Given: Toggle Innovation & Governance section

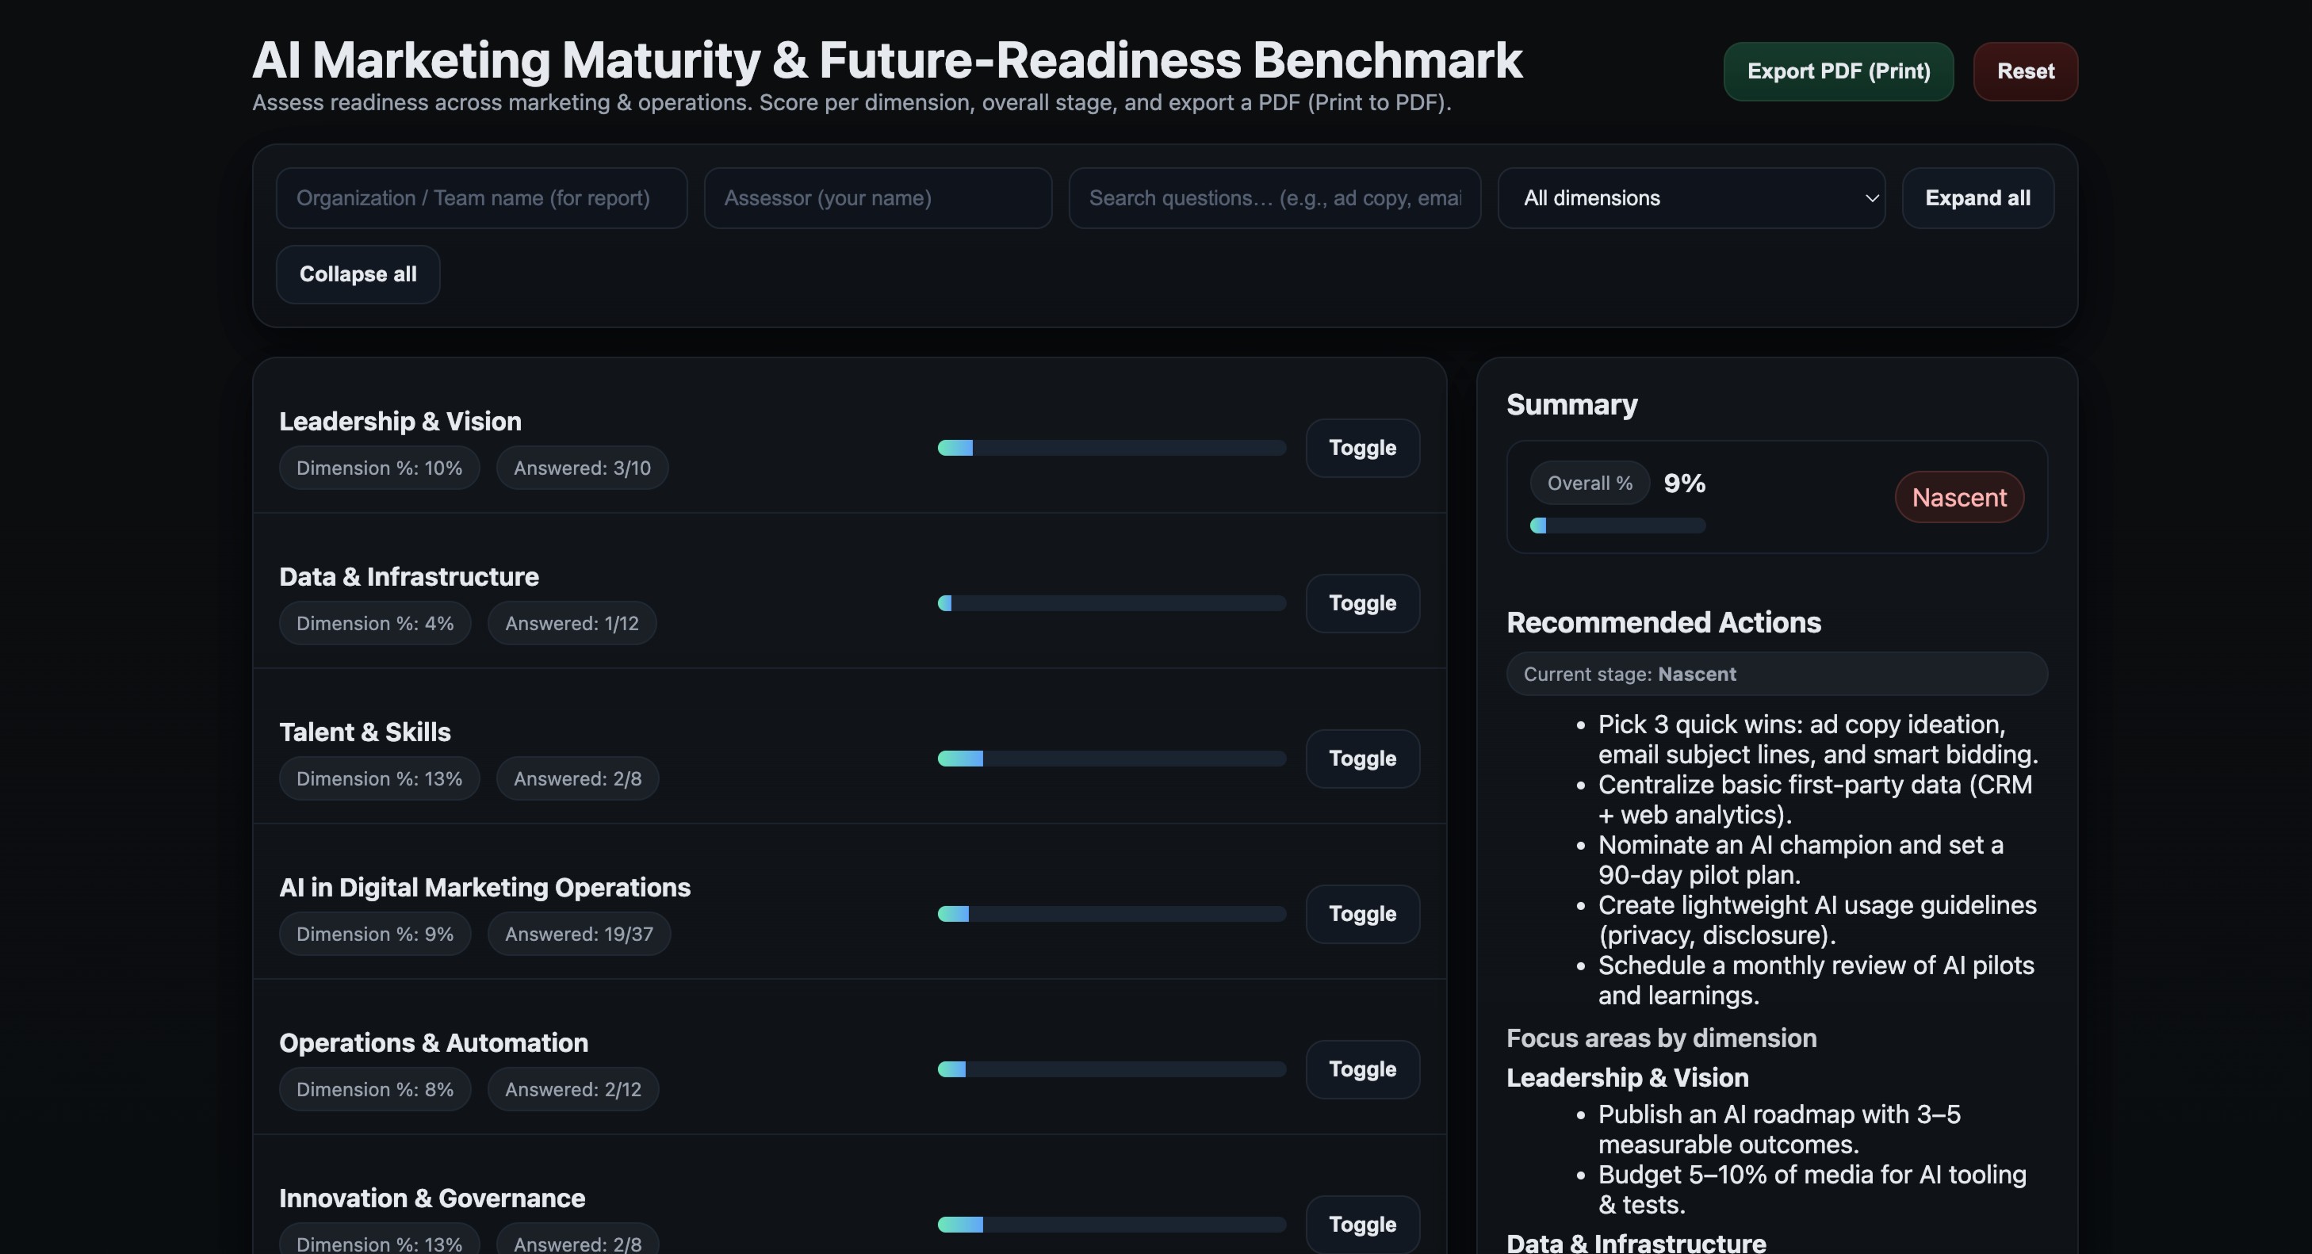Looking at the screenshot, I should coord(1361,1224).
